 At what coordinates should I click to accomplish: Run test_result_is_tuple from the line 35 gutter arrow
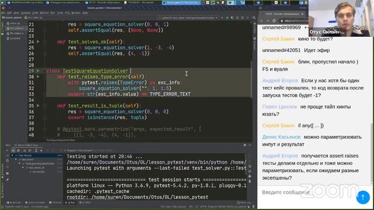[38, 106]
